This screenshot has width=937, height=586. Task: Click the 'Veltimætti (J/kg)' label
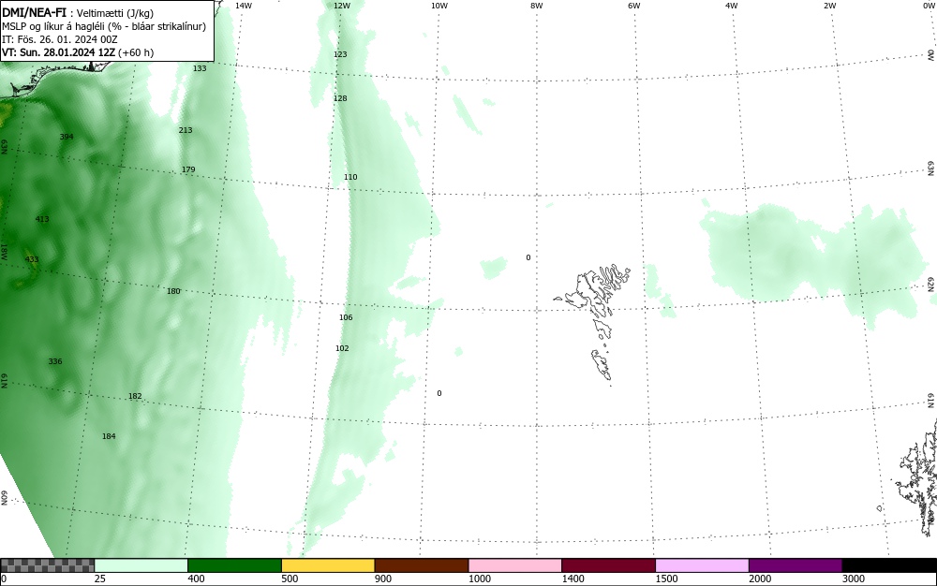(114, 12)
